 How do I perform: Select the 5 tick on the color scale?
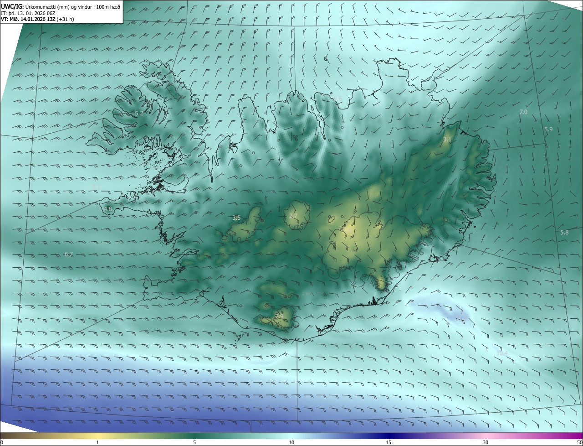[x=194, y=442]
